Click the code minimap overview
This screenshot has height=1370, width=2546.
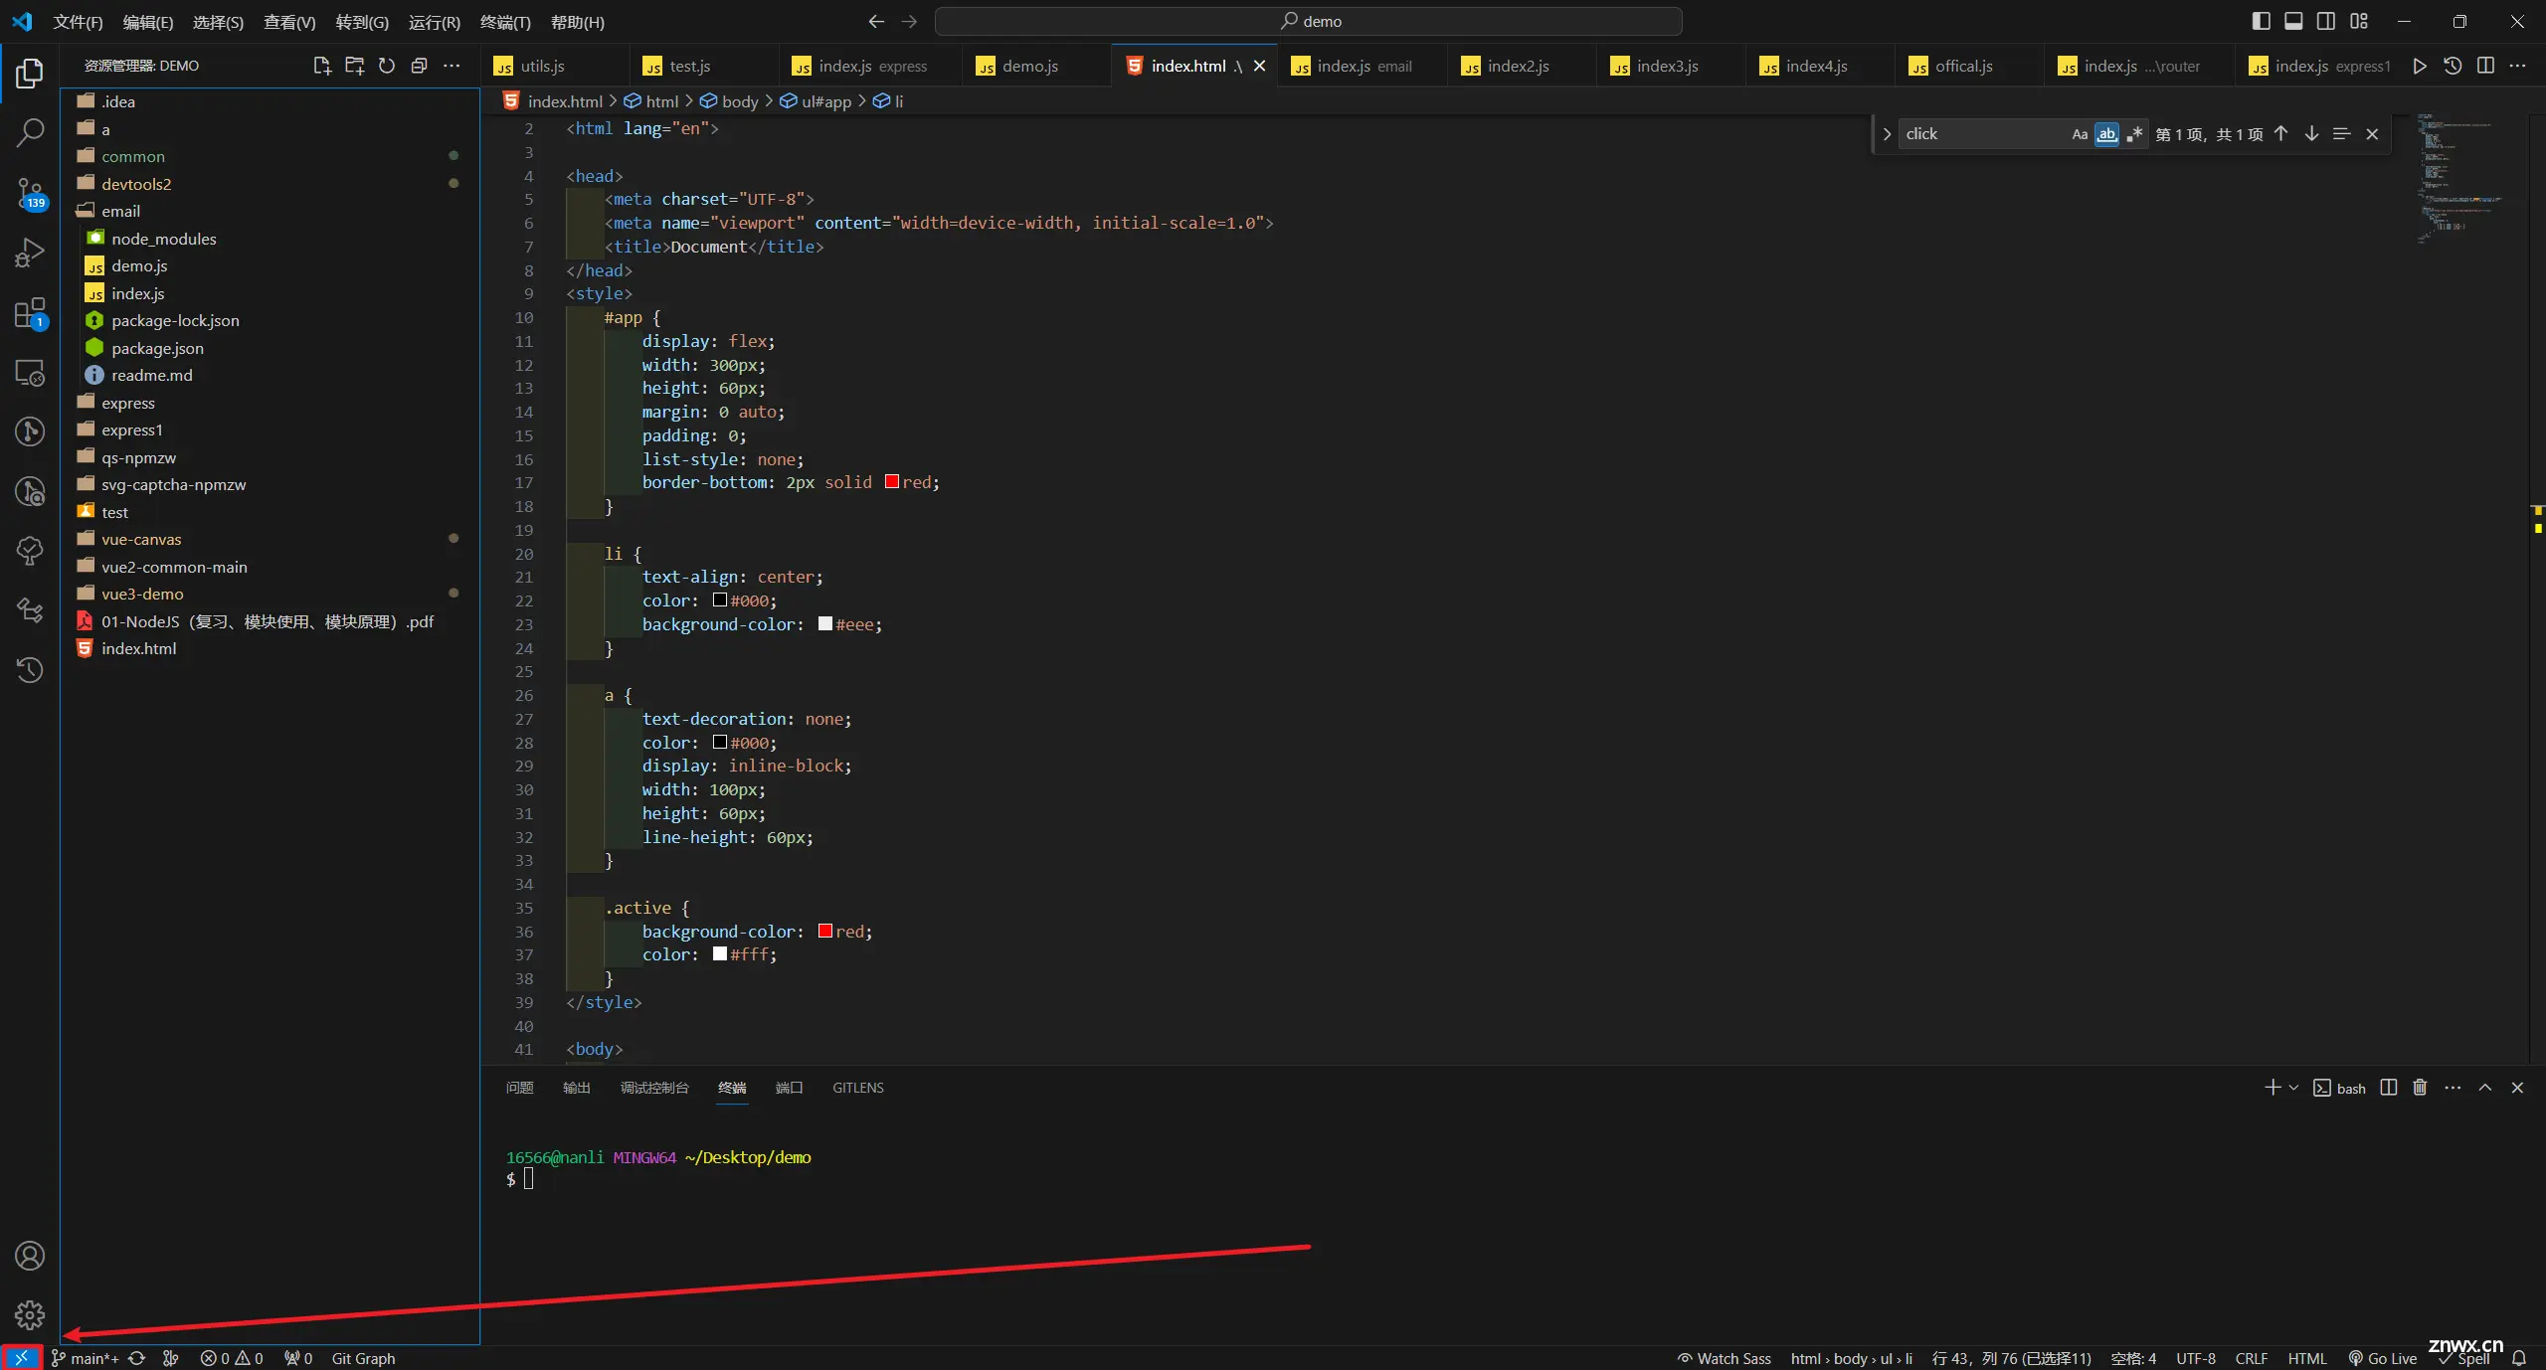[x=2470, y=179]
